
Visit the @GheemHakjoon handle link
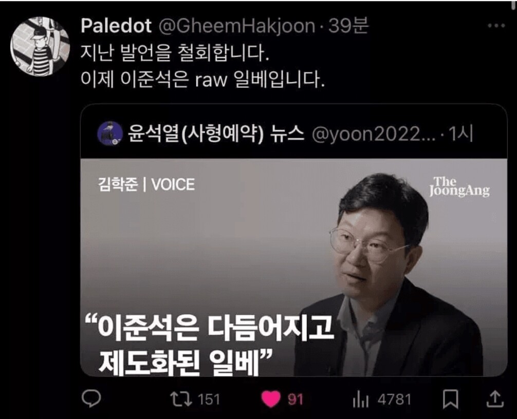click(237, 26)
